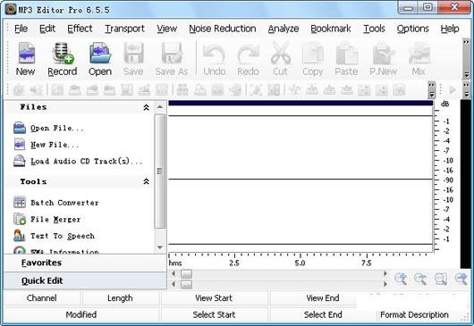Click the upper horizontal scrollbar thumb

pos(186,274)
